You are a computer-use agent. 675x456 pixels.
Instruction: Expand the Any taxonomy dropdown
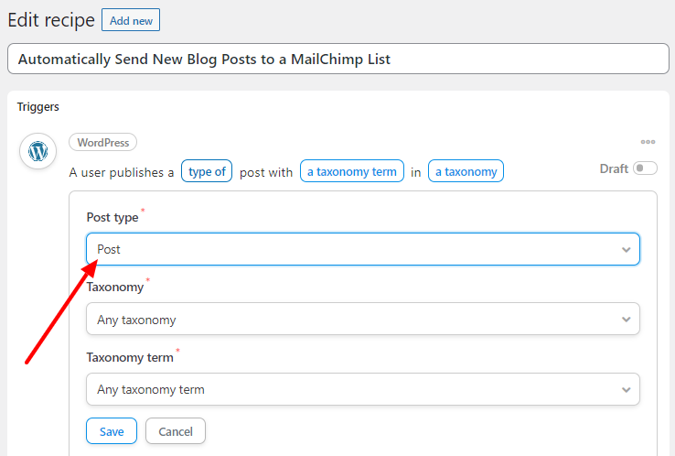363,320
